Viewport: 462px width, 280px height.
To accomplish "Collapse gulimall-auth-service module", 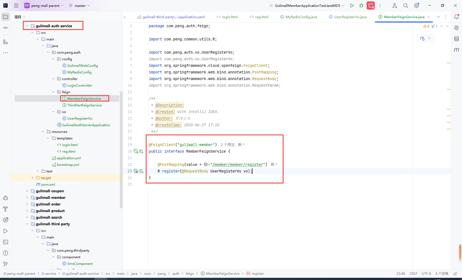I will 27,26.
